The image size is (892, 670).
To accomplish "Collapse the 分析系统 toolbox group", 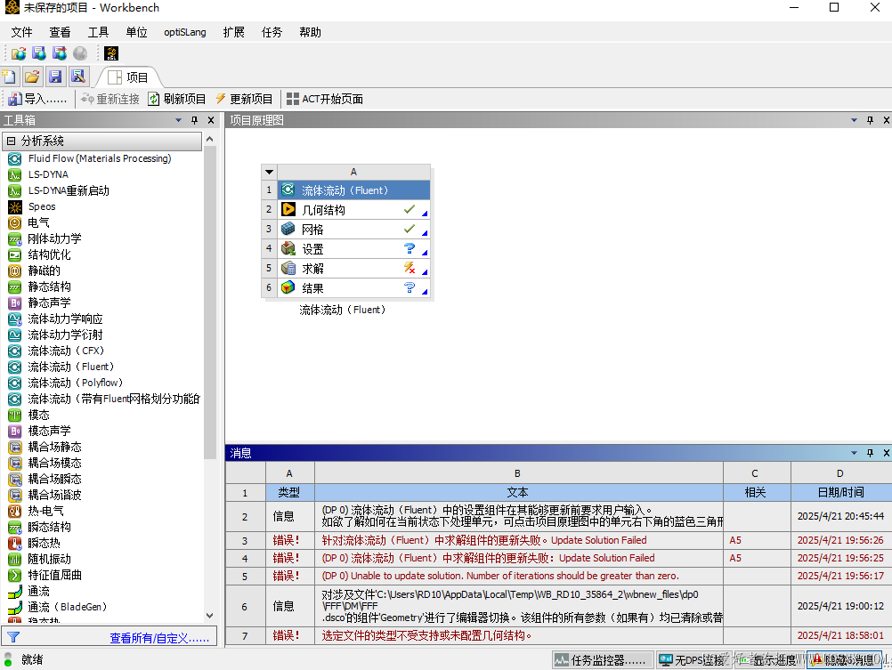I will (x=11, y=141).
